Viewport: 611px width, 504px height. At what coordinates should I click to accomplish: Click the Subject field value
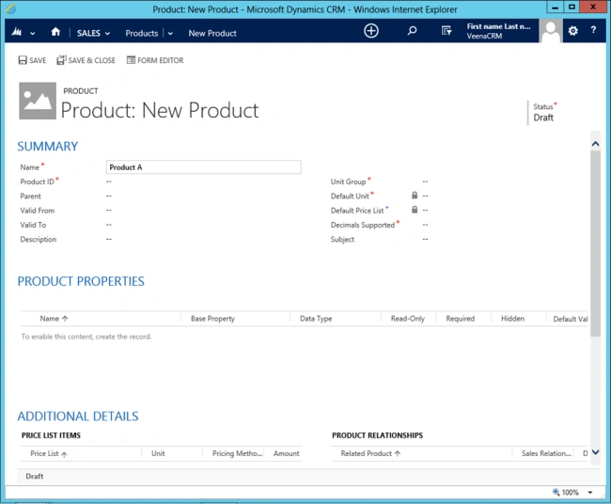pyautogui.click(x=425, y=240)
